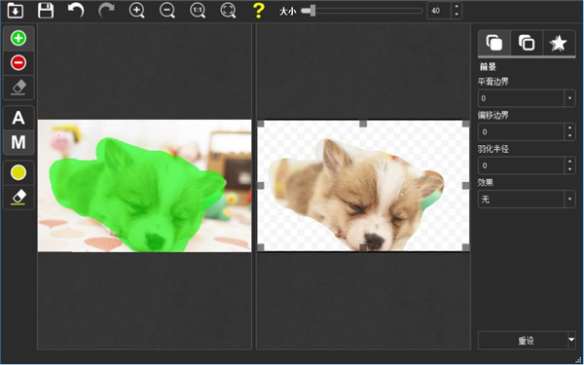Open the star effects tab

559,43
